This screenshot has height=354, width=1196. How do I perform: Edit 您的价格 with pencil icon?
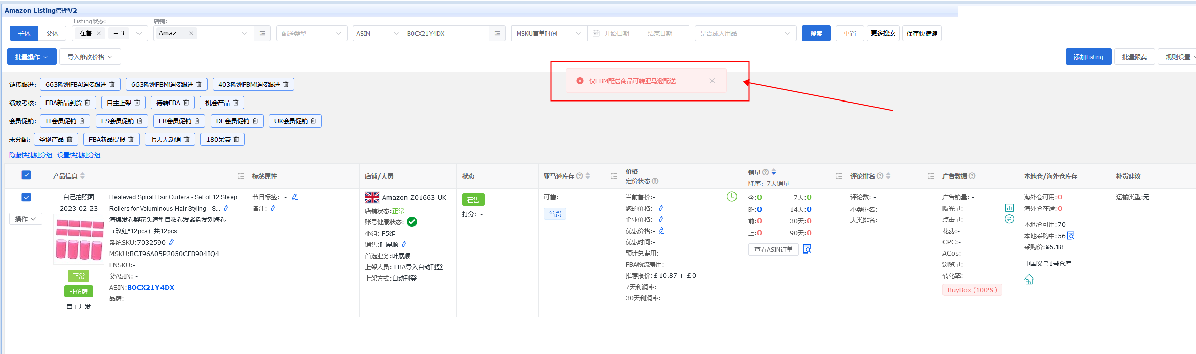(661, 208)
